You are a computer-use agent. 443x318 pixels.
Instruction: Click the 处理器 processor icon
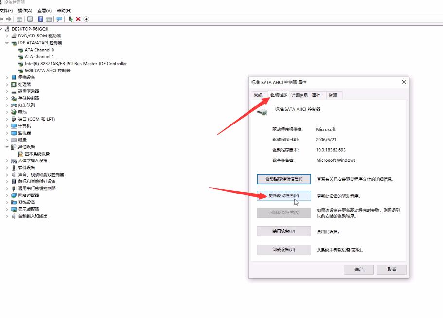pos(14,85)
